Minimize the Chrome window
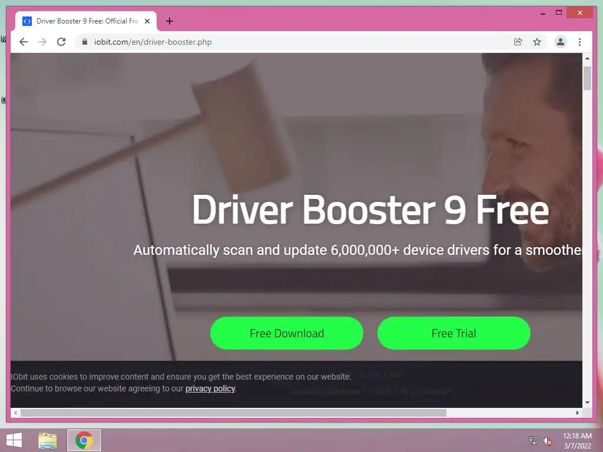Screen dimensions: 603x452 tap(542, 14)
